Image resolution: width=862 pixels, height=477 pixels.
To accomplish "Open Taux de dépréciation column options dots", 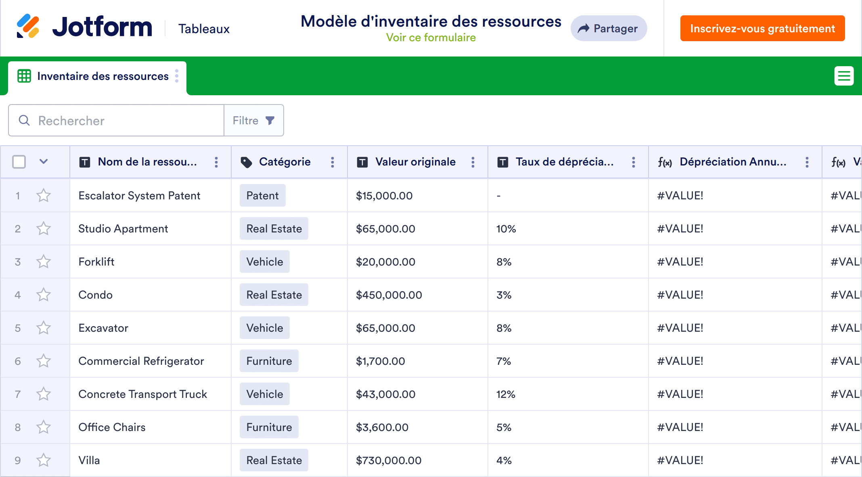I will click(x=634, y=162).
